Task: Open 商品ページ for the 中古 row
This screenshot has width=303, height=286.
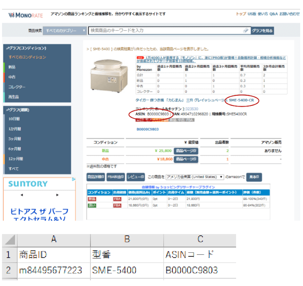Action: 186,159
